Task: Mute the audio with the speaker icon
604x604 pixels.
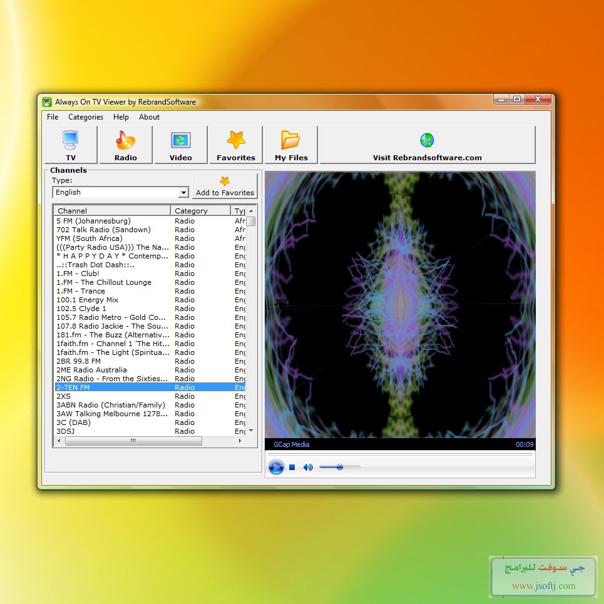Action: pos(308,468)
